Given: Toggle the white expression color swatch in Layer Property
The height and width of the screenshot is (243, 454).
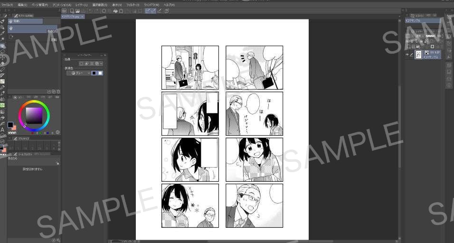Looking at the screenshot, I should coord(100,73).
